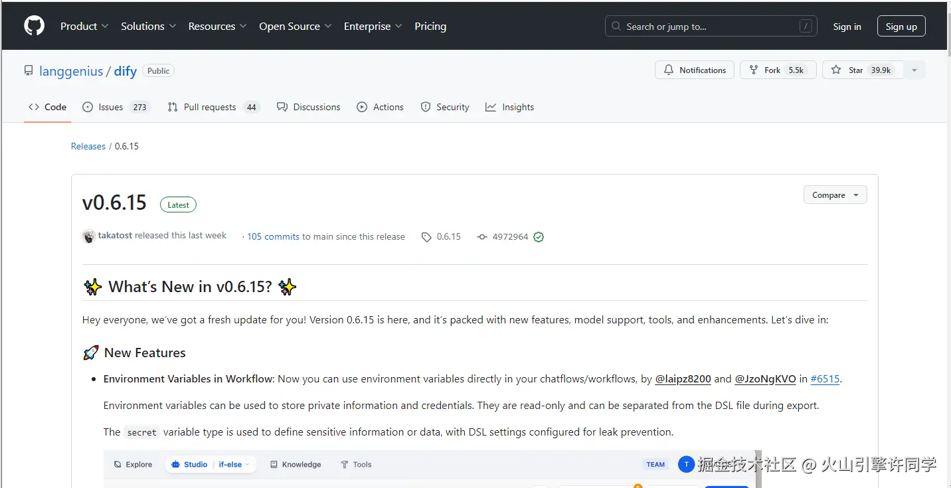The width and height of the screenshot is (951, 488).
Task: Click the secret code label
Action: click(141, 432)
